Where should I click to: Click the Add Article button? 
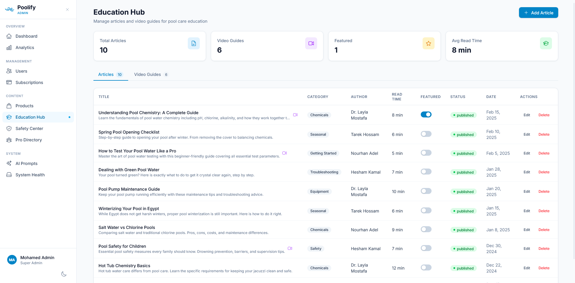pos(538,13)
